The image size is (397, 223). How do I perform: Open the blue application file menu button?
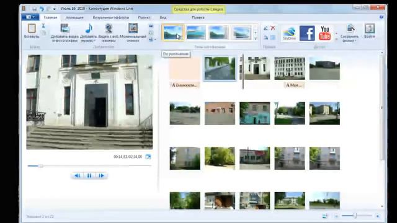click(x=30, y=17)
